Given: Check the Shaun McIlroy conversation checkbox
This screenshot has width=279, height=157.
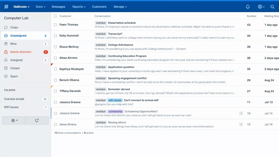Looking at the screenshot, I should click(56, 47).
